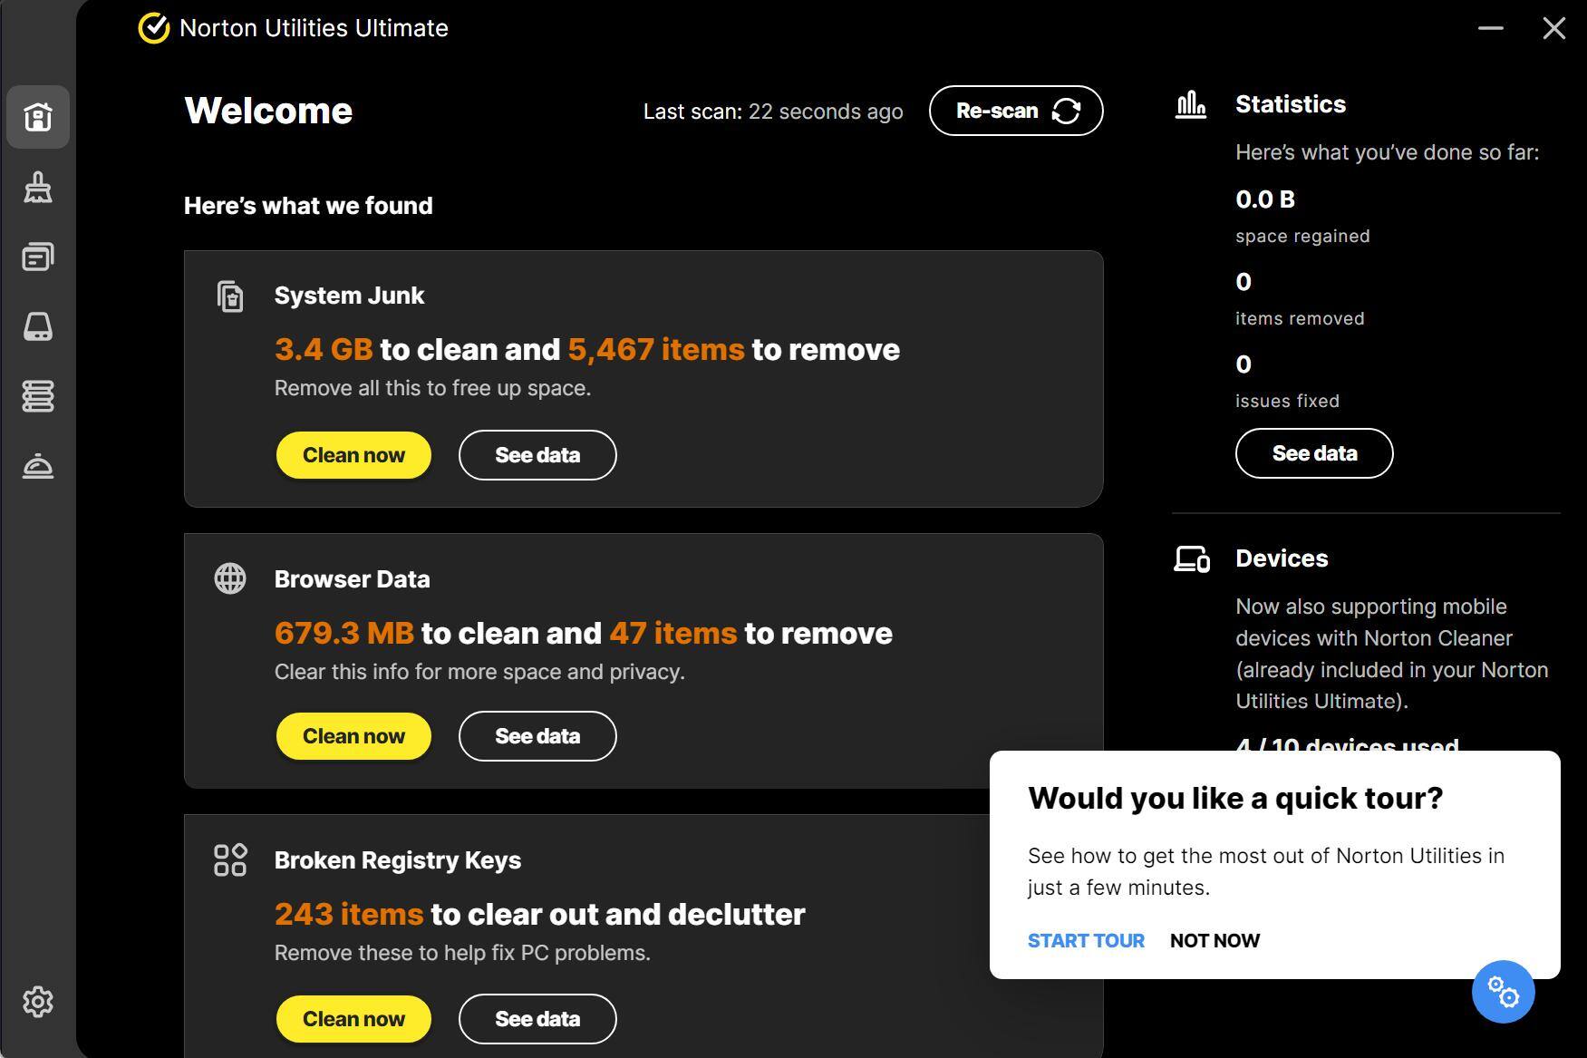Image resolution: width=1587 pixels, height=1058 pixels.
Task: Clean now for System Junk
Action: point(353,455)
